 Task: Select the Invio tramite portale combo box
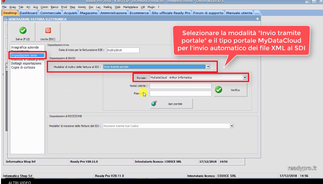click(x=156, y=67)
